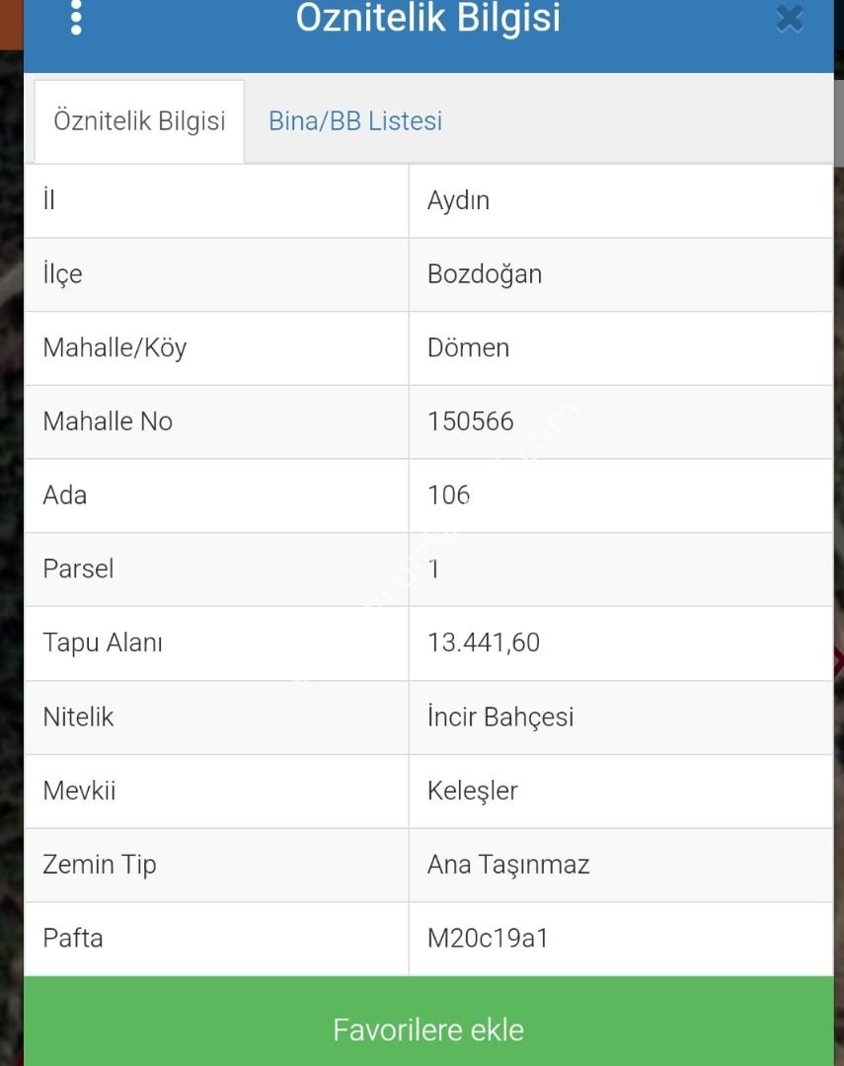This screenshot has width=844, height=1066.
Task: Click the İncir Bahçesi nitelik value
Action: 500,717
